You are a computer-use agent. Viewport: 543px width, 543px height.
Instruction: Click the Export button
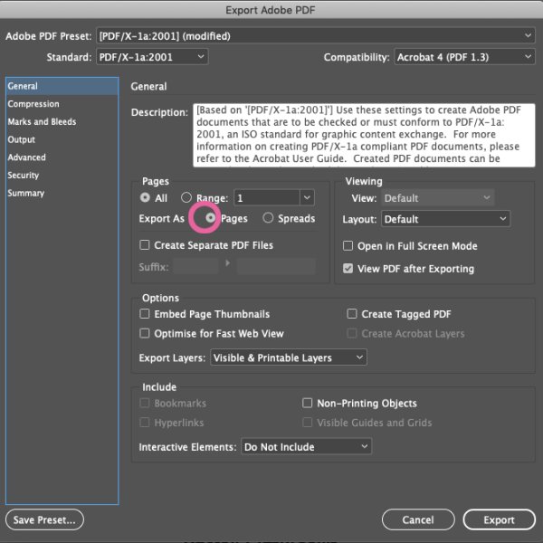click(499, 519)
